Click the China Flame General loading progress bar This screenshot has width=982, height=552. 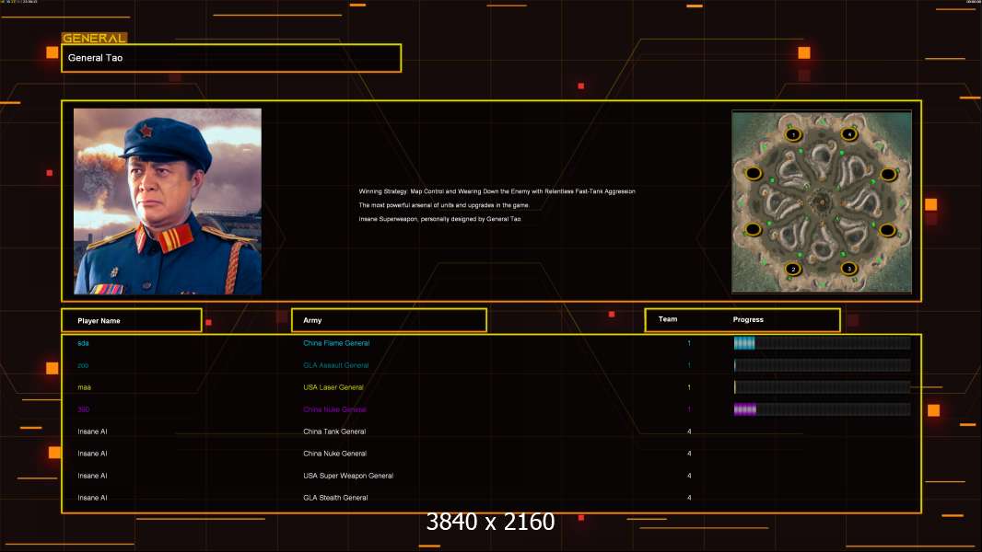(x=822, y=342)
